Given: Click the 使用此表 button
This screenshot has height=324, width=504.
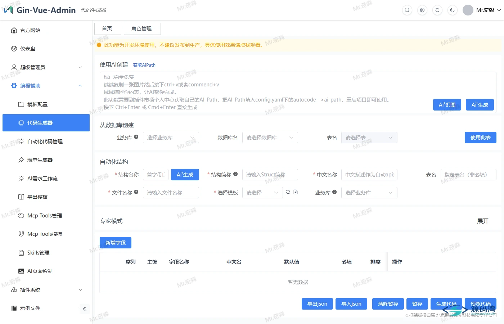Looking at the screenshot, I should [x=481, y=138].
